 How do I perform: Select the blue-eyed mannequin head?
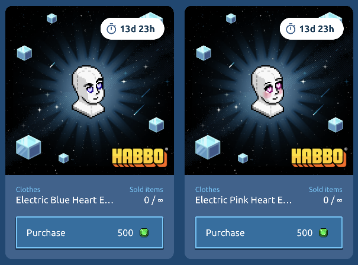click(x=88, y=92)
